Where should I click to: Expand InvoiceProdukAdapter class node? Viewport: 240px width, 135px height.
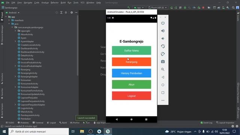pos(15,66)
